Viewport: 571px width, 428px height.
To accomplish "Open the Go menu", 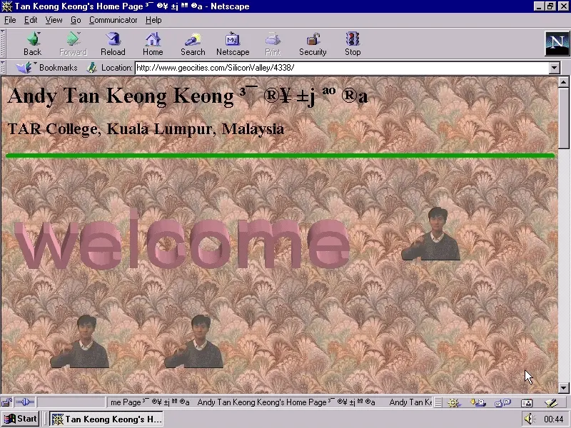I will (x=76, y=20).
